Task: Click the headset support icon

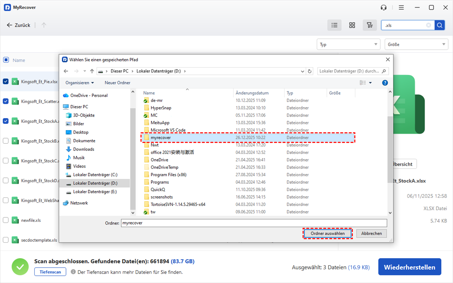Action: [x=384, y=8]
